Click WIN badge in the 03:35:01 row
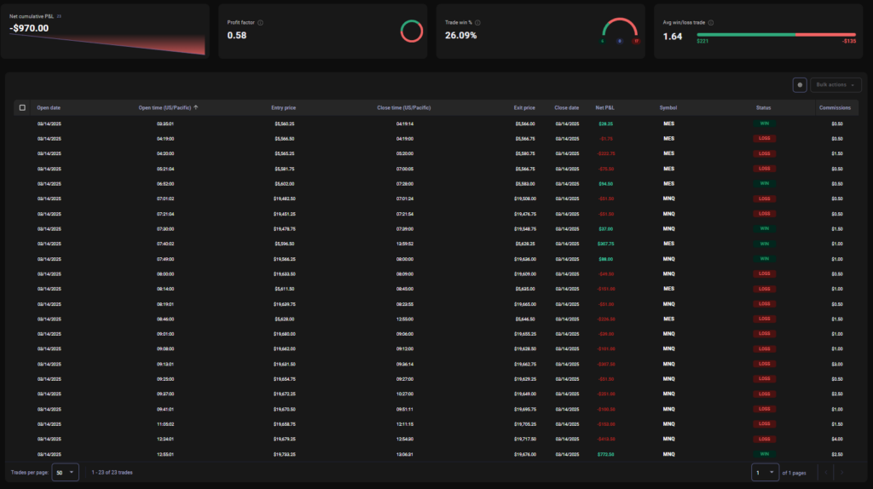This screenshot has height=489, width=873. (x=764, y=124)
